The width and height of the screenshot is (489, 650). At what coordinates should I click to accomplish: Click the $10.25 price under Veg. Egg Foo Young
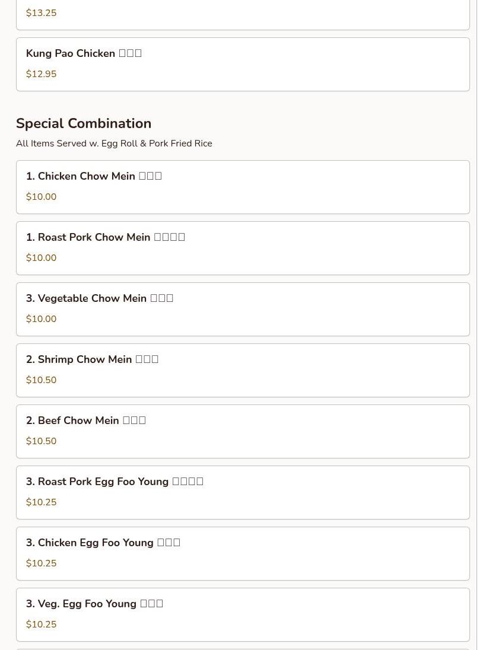(41, 624)
